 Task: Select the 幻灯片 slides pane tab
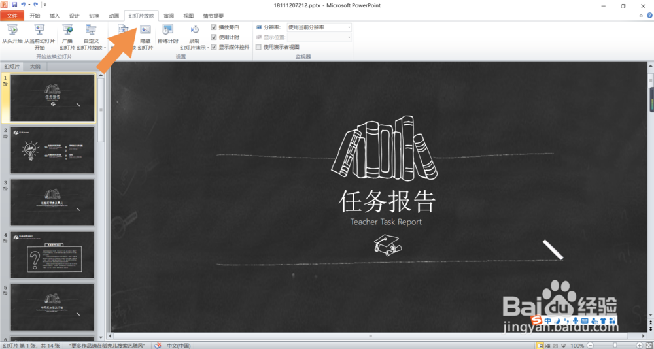12,66
